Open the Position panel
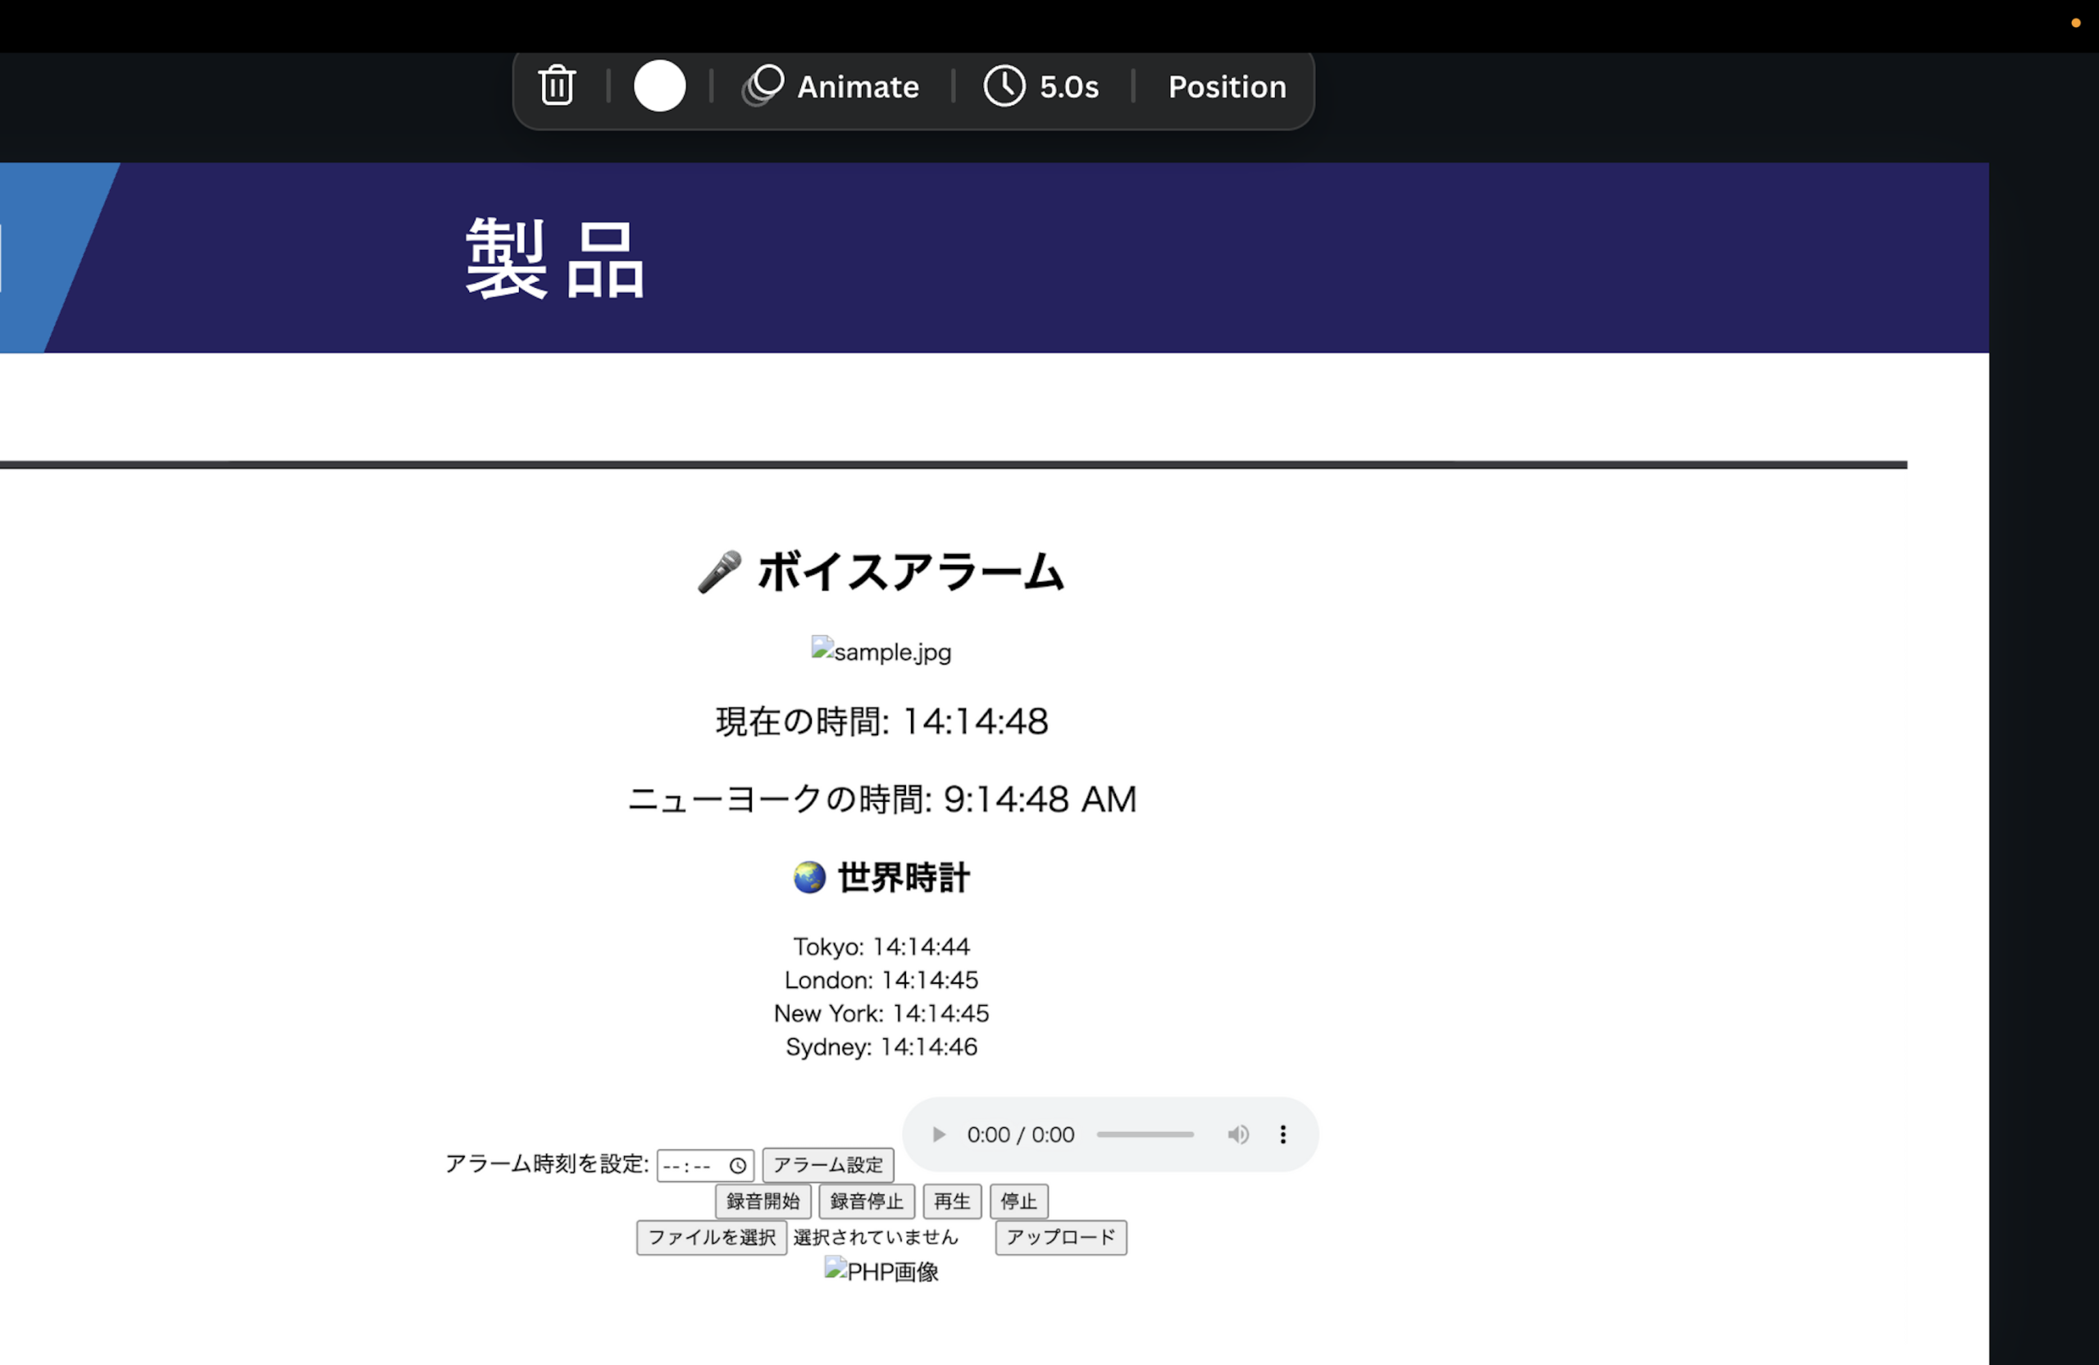Screen dimensions: 2099x1365 [1226, 86]
